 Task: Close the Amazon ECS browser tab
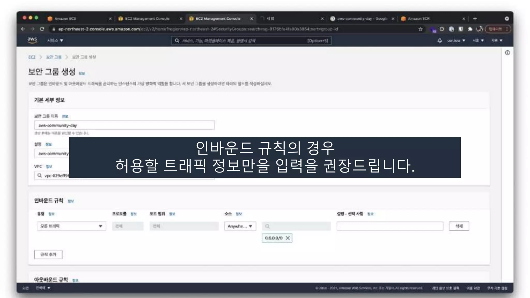coord(110,19)
